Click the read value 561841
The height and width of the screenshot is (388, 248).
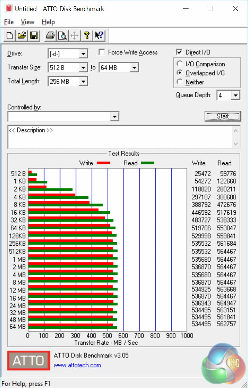pos(226,317)
